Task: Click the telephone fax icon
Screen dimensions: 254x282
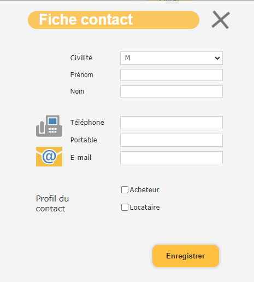Action: point(49,126)
